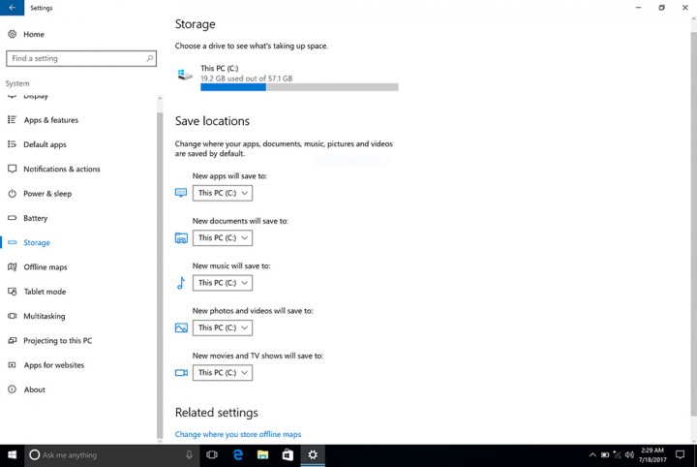Expand New movies and TV shows dropdown

point(223,373)
